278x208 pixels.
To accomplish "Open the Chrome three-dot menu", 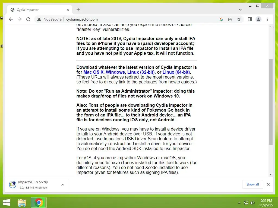I will click(267, 19).
